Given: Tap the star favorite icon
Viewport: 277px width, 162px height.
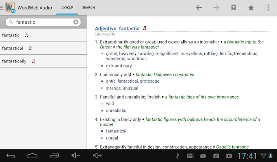Looking at the screenshot, I should coord(251,8).
